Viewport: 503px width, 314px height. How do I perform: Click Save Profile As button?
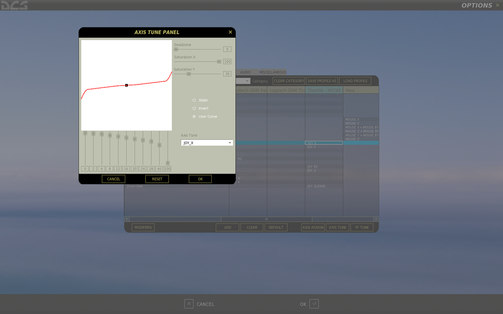(x=322, y=81)
